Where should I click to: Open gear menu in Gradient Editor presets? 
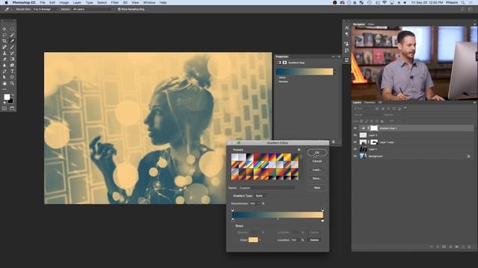point(299,150)
